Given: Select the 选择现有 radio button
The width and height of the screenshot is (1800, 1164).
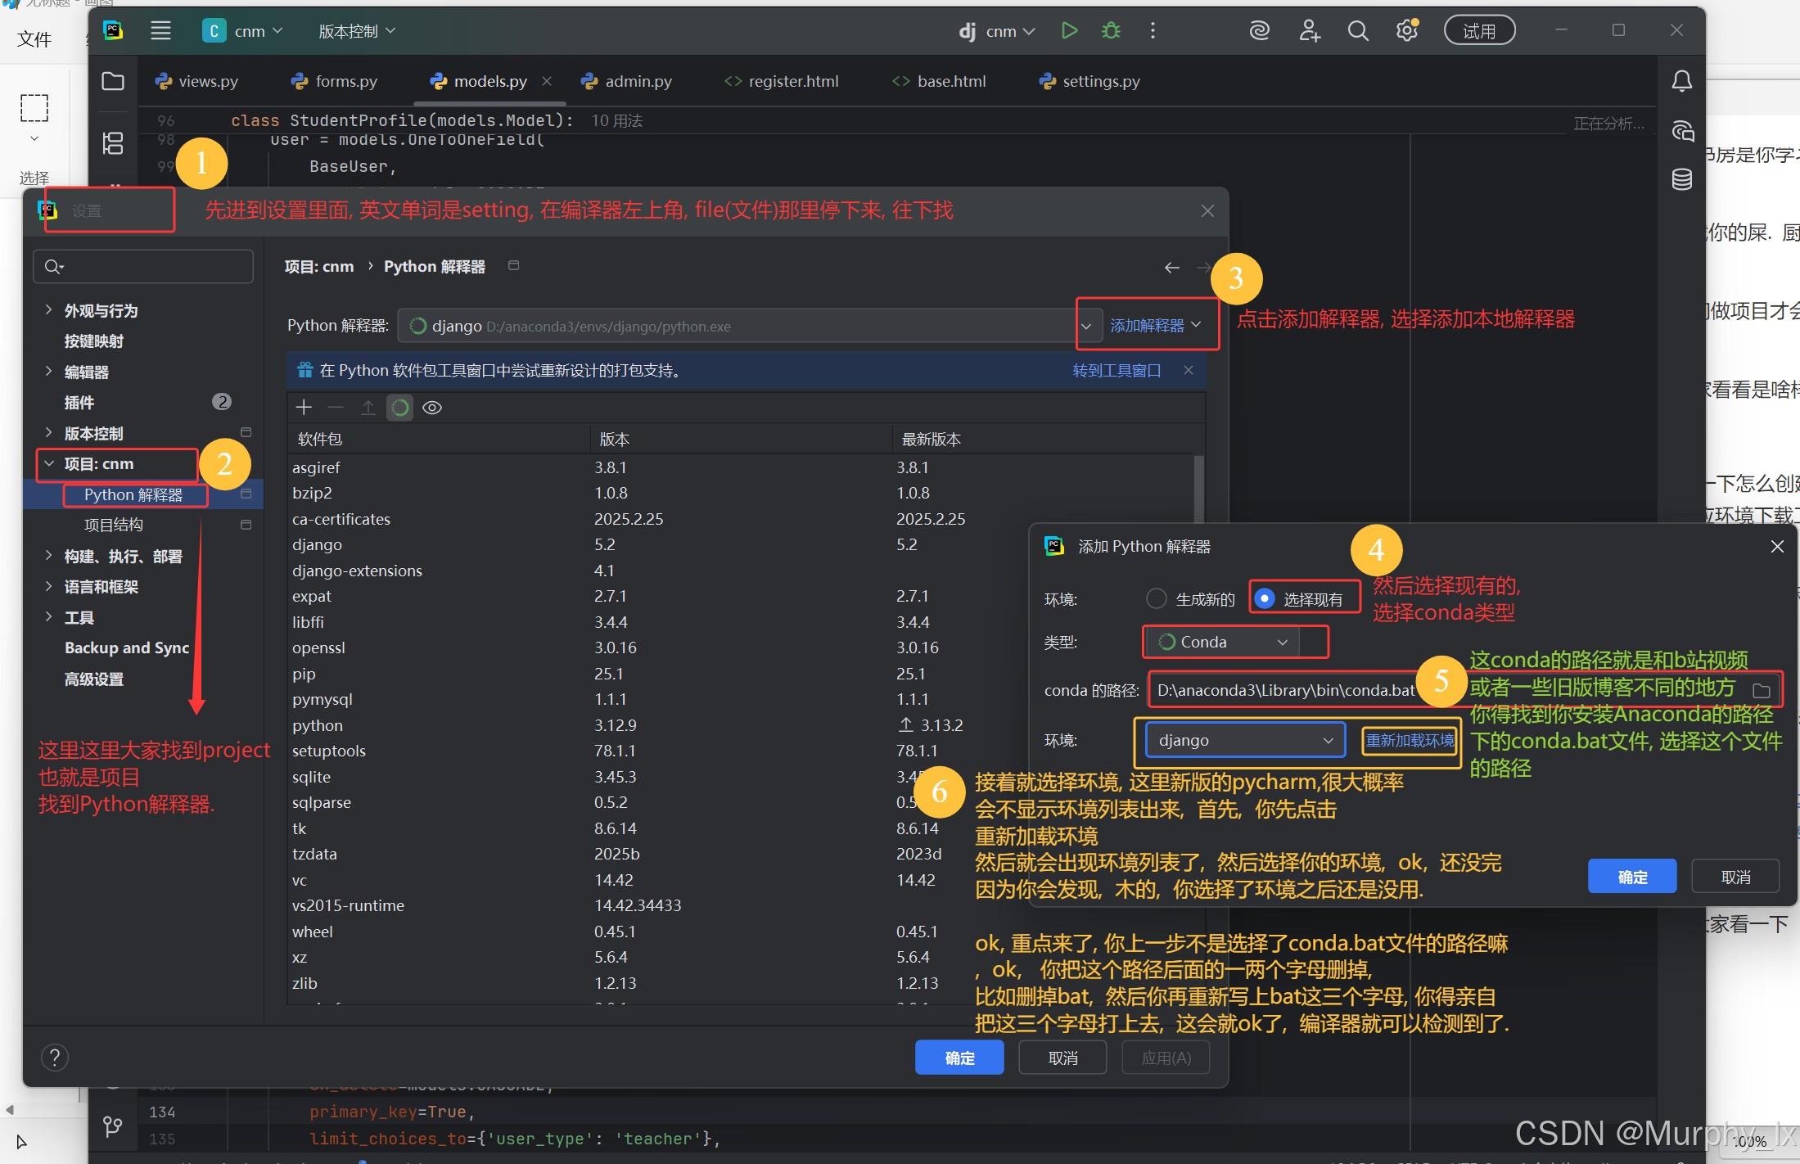Looking at the screenshot, I should tap(1265, 599).
